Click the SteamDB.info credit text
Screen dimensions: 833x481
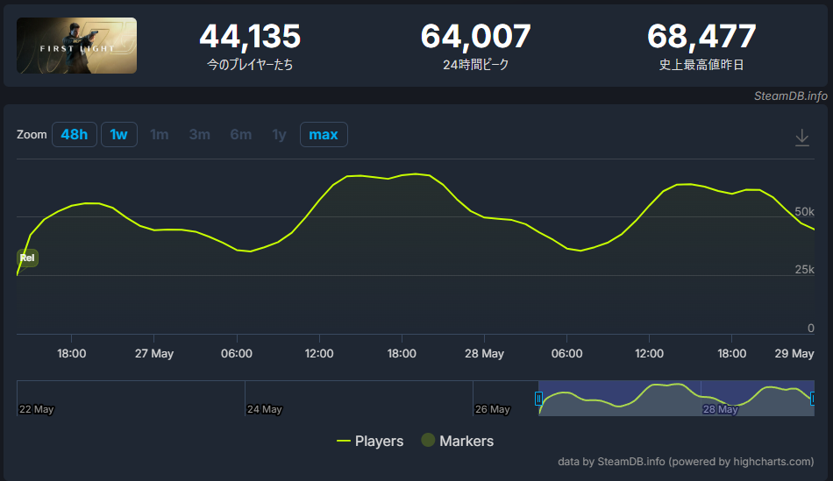(x=791, y=95)
